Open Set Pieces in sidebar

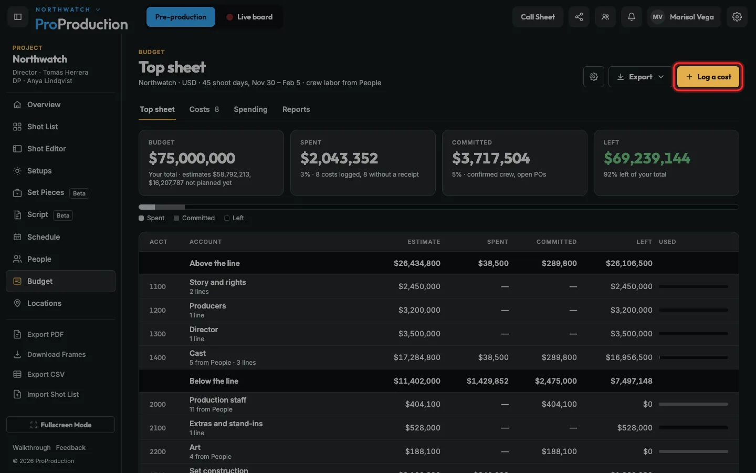[x=61, y=193]
